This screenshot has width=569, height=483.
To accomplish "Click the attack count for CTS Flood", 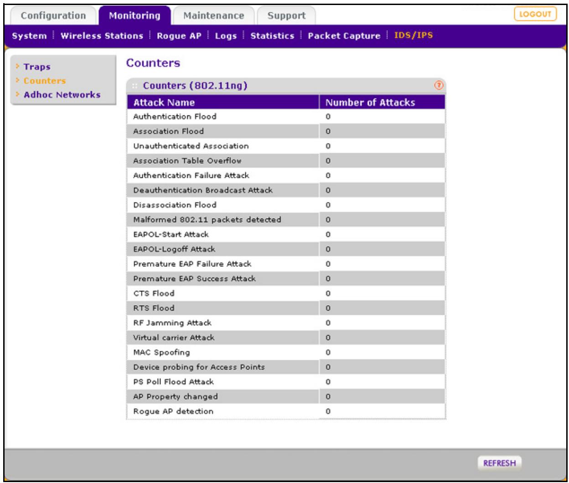I will click(328, 293).
